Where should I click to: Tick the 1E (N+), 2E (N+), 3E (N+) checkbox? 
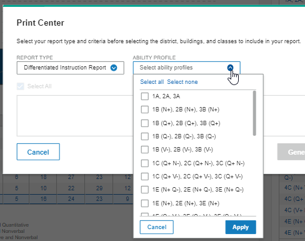coord(145,203)
